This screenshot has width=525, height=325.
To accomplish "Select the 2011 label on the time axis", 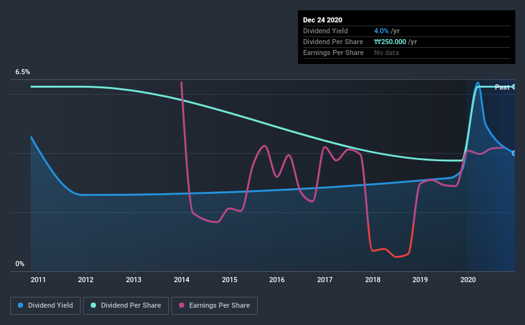I will coord(38,280).
